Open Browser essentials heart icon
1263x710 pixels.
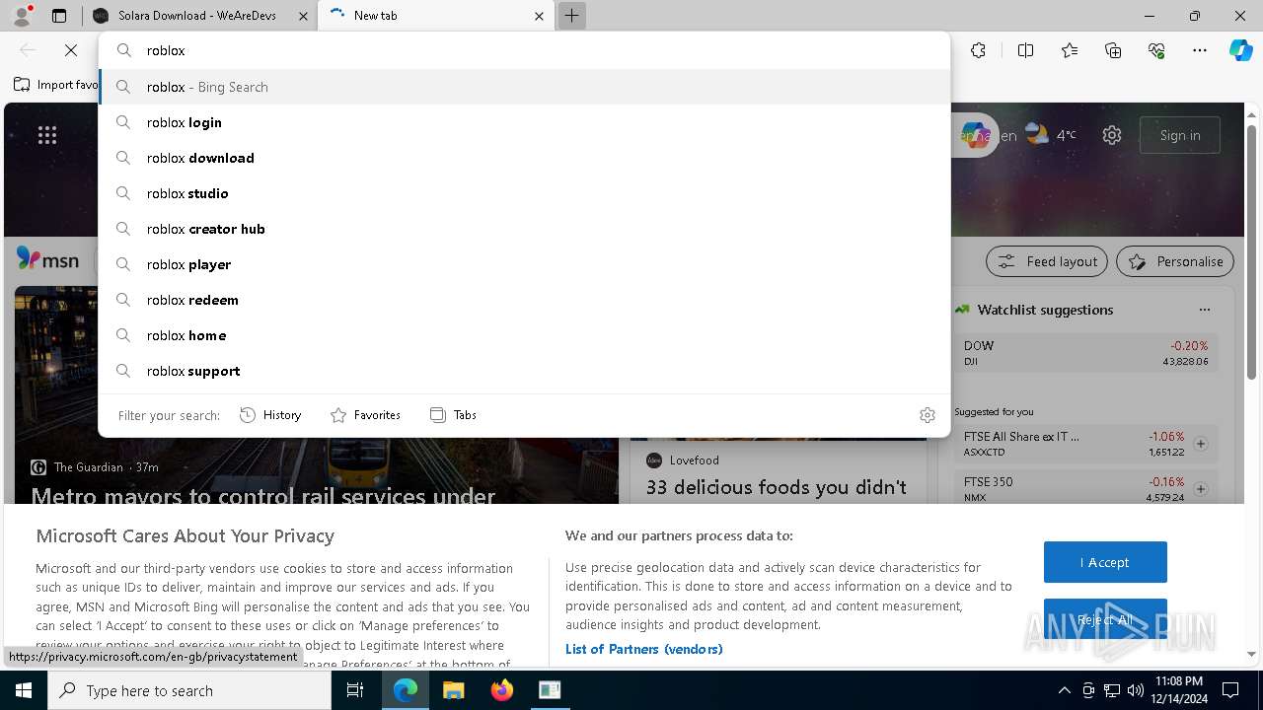pyautogui.click(x=1156, y=50)
